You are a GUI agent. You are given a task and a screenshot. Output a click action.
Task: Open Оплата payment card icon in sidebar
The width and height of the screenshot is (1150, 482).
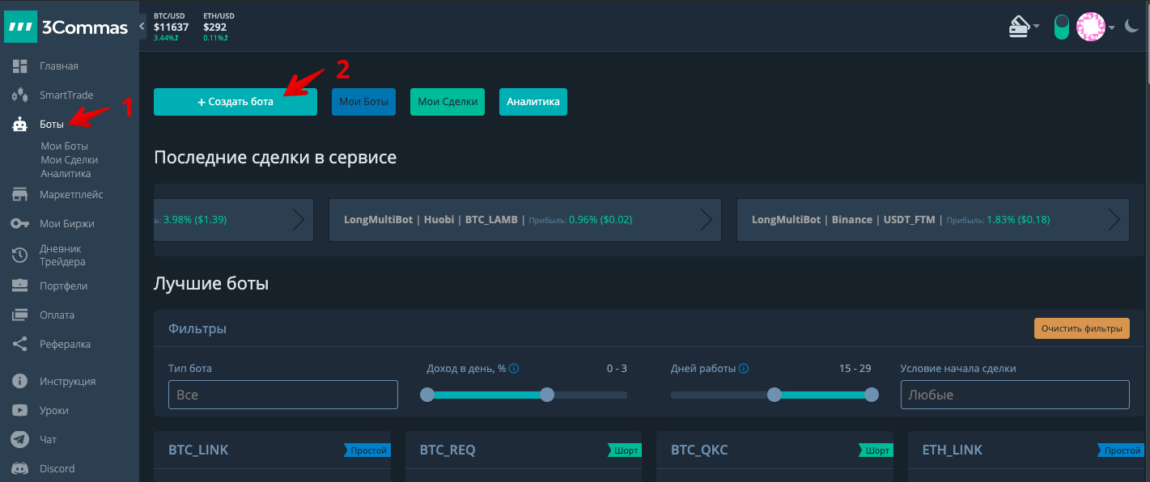point(20,315)
